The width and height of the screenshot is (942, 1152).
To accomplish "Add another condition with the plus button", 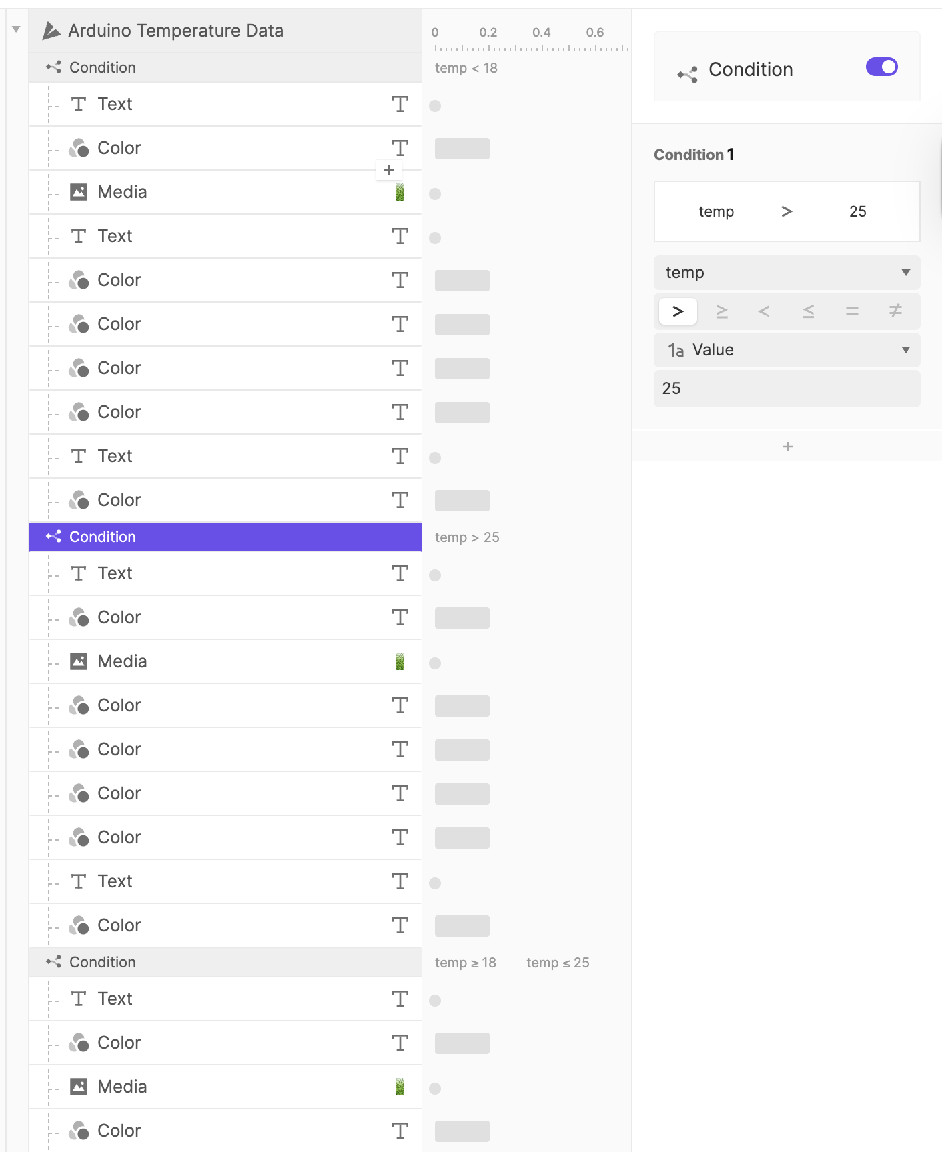I will 787,447.
